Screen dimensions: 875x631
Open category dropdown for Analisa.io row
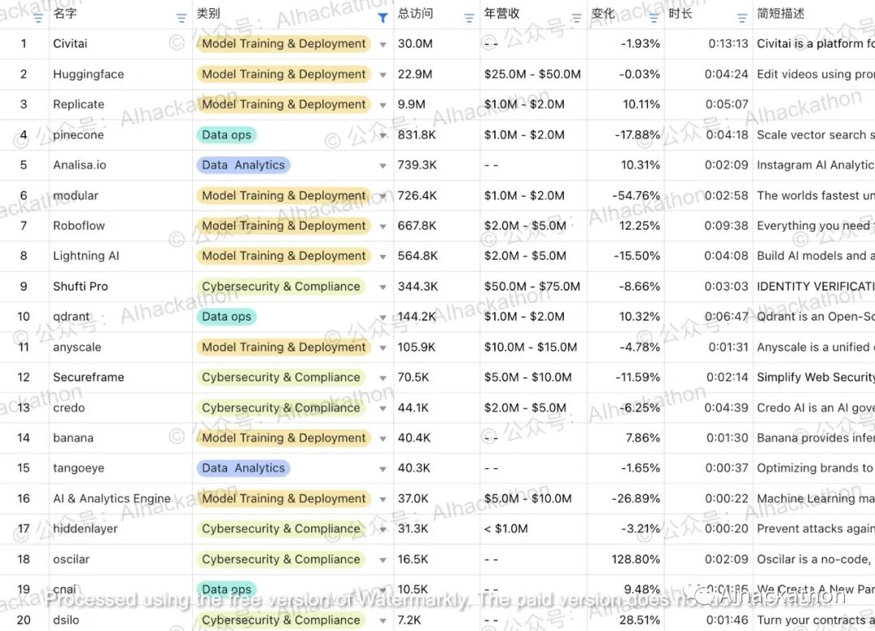click(x=382, y=166)
